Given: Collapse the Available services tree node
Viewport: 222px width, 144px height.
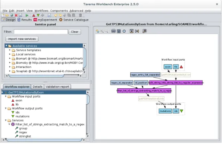Looking at the screenshot, I should (x=6, y=46).
